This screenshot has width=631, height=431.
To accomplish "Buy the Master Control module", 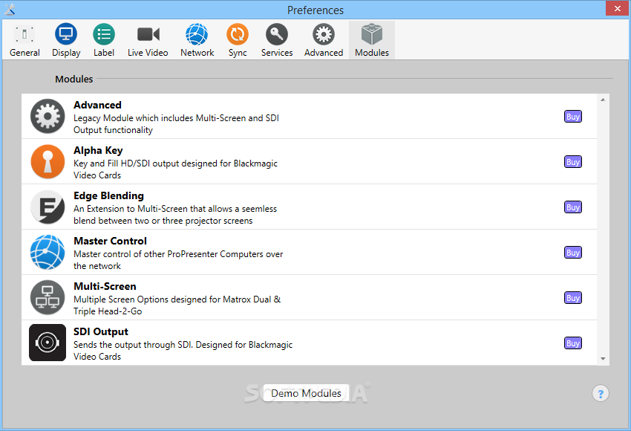I will pos(572,253).
